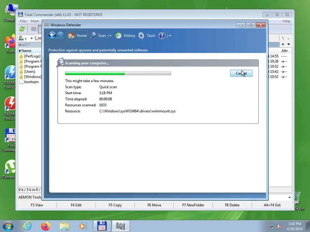Start a Scan from the toolbar

tap(98, 36)
